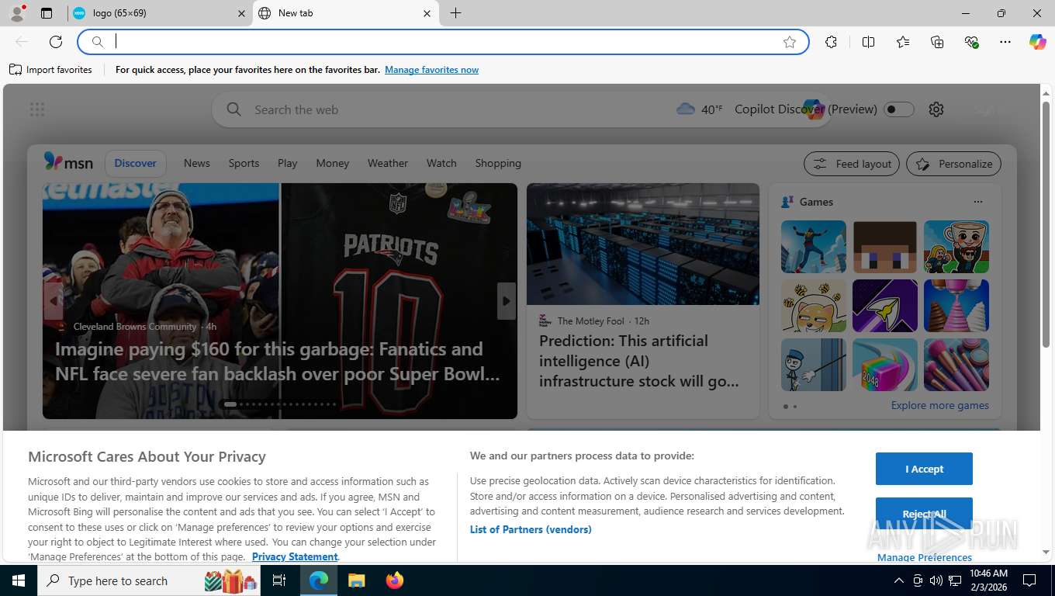Add this page to favorites star icon
This screenshot has height=596, width=1055.
tap(790, 42)
